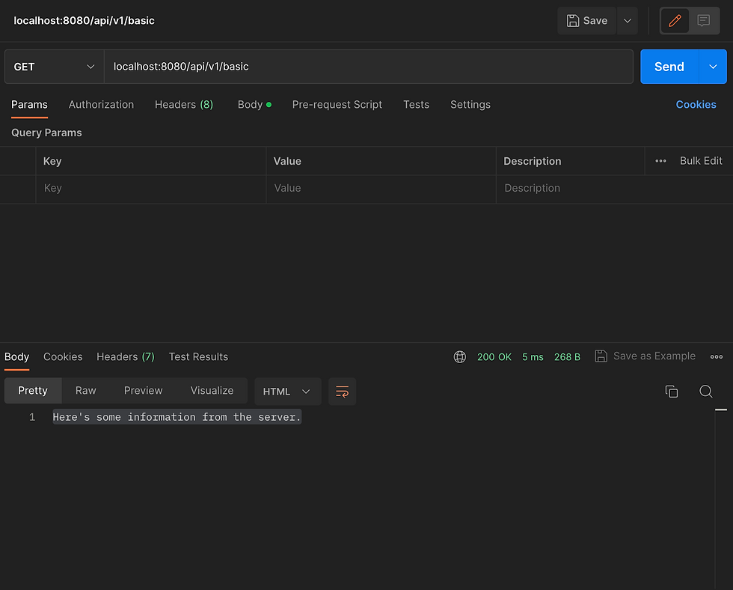The height and width of the screenshot is (590, 733).
Task: Select the Pretty view
Action: tap(33, 391)
